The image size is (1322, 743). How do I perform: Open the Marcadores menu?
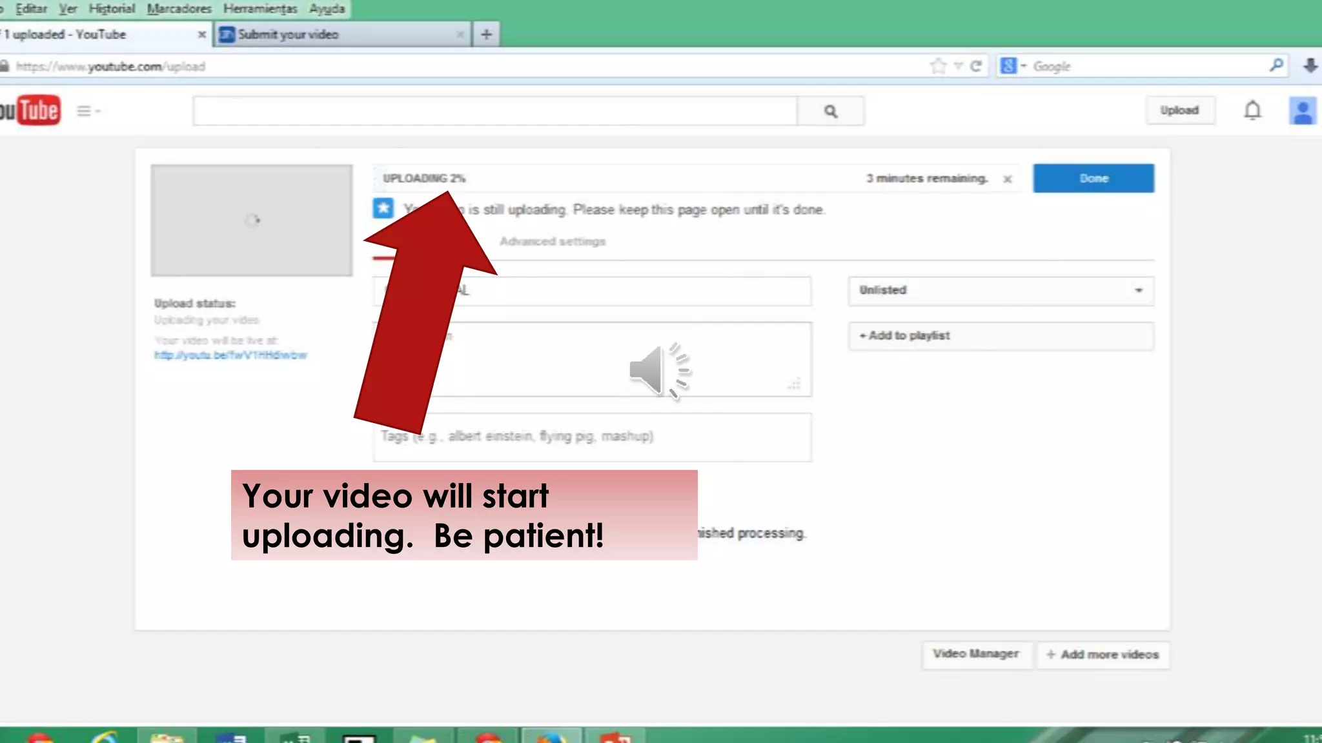click(x=179, y=9)
